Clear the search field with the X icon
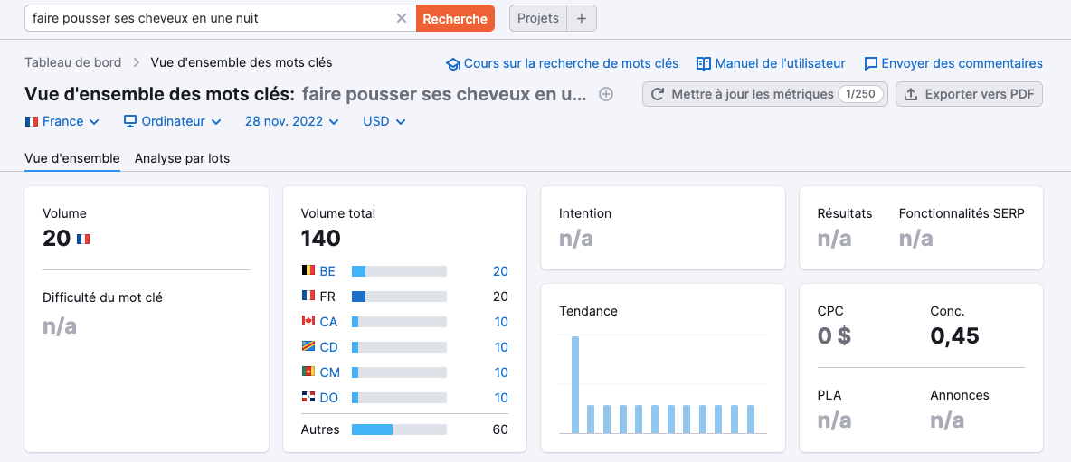This screenshot has height=462, width=1071. point(402,18)
